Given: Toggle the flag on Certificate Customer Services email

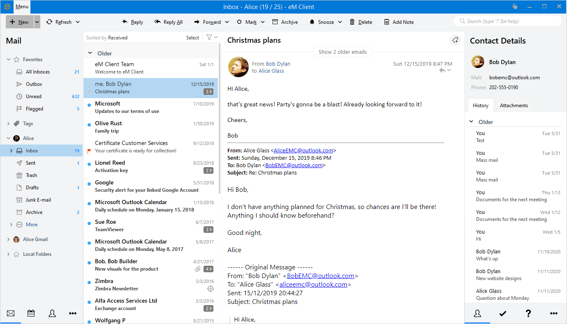Looking at the screenshot, I should tap(89, 151).
